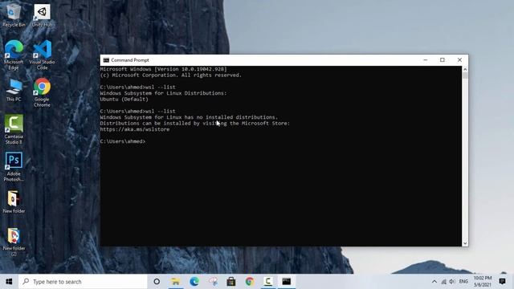Click the scrollbar up arrow in Command Prompt

pos(465,69)
